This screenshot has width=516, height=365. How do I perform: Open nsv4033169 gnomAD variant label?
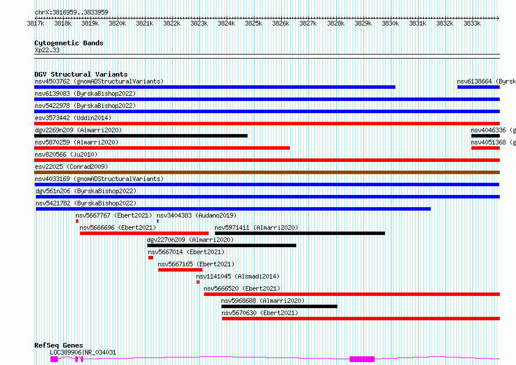click(x=99, y=179)
